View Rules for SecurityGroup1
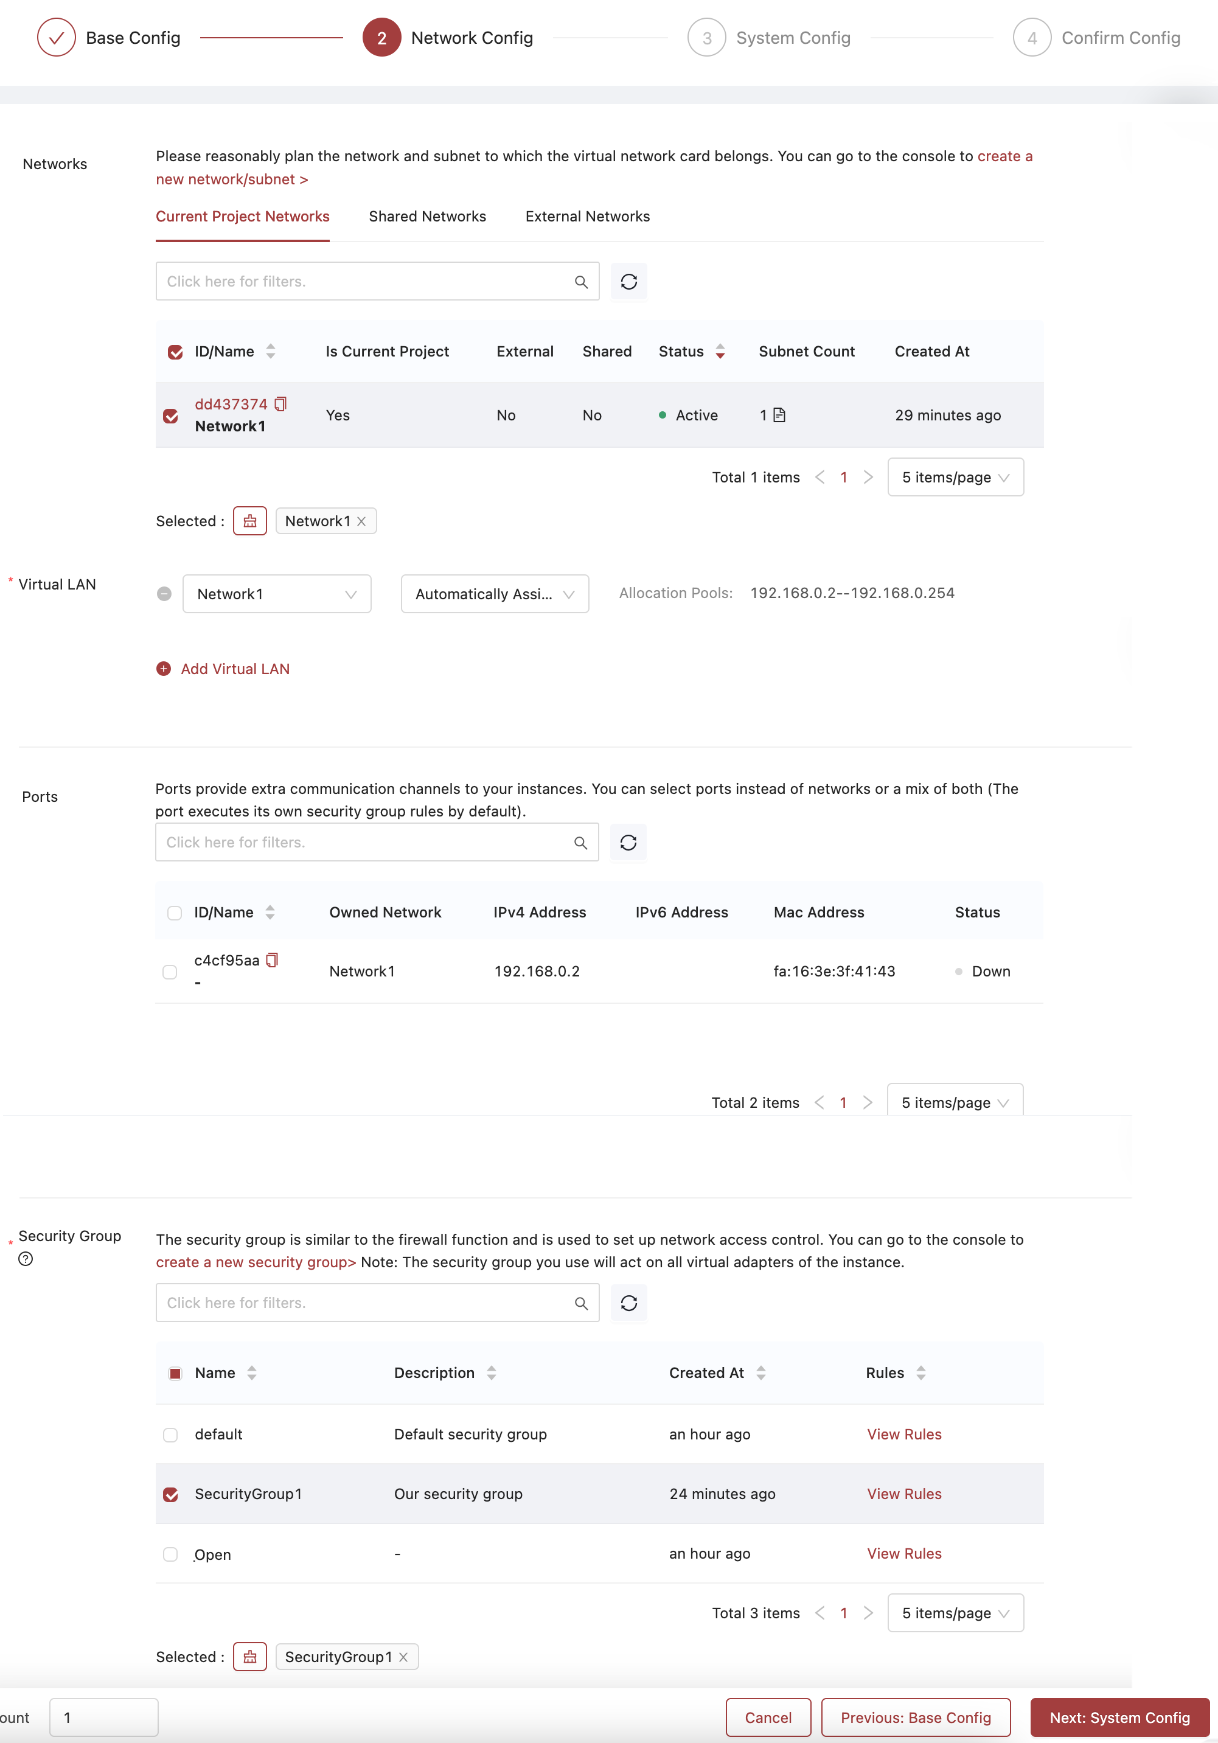This screenshot has height=1743, width=1218. [903, 1493]
